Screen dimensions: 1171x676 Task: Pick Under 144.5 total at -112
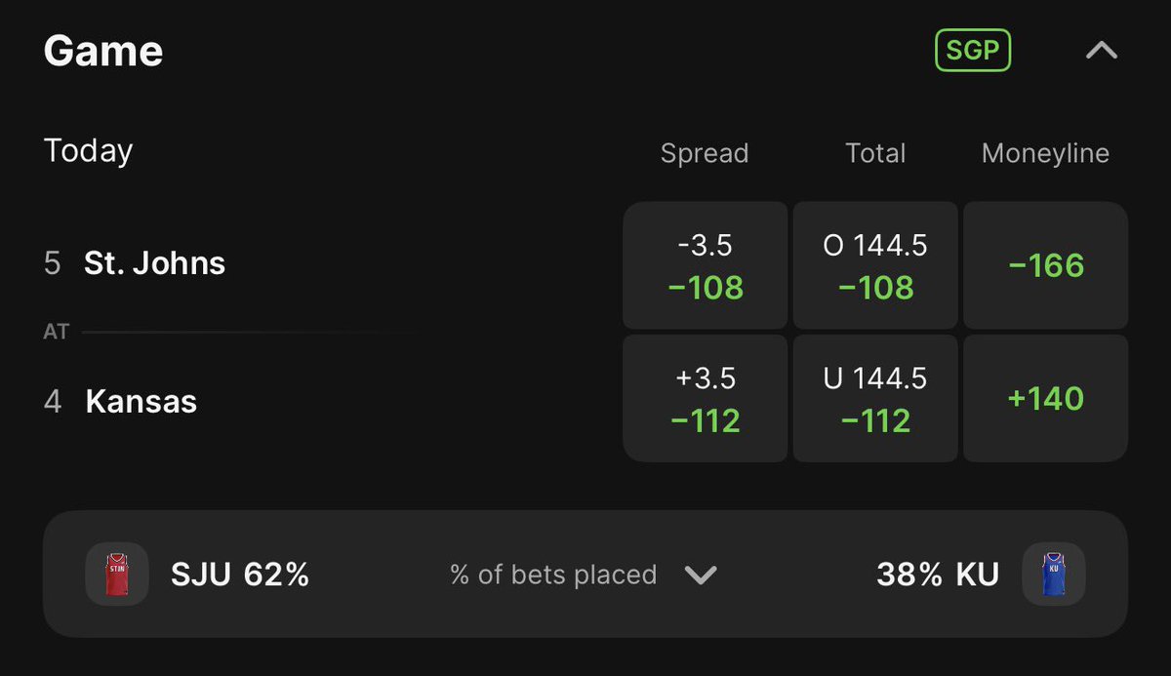point(875,399)
